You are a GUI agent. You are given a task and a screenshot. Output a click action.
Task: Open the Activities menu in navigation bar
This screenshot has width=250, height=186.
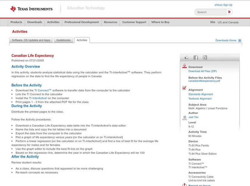click(x=53, y=22)
